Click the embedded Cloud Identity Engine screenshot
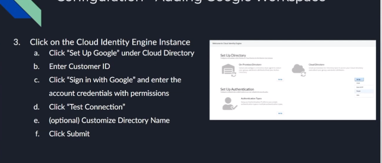 pos(293,80)
